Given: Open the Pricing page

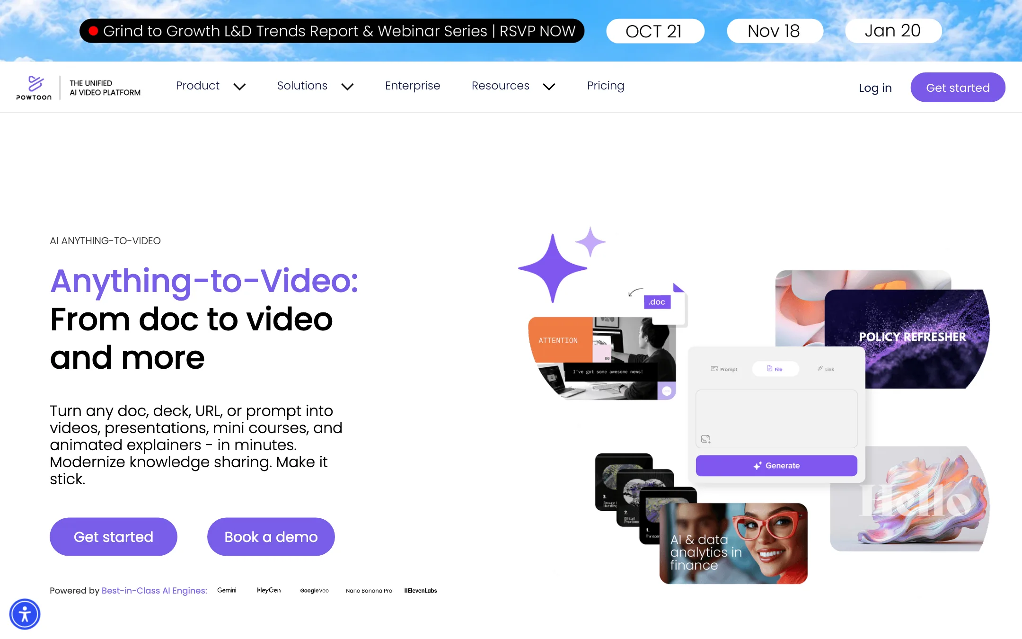Looking at the screenshot, I should coord(606,86).
